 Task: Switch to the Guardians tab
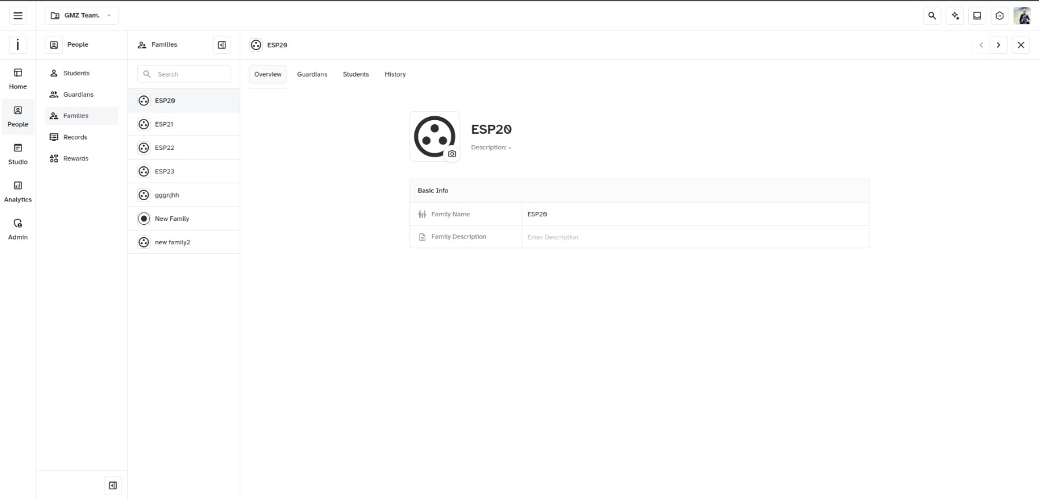(x=312, y=74)
